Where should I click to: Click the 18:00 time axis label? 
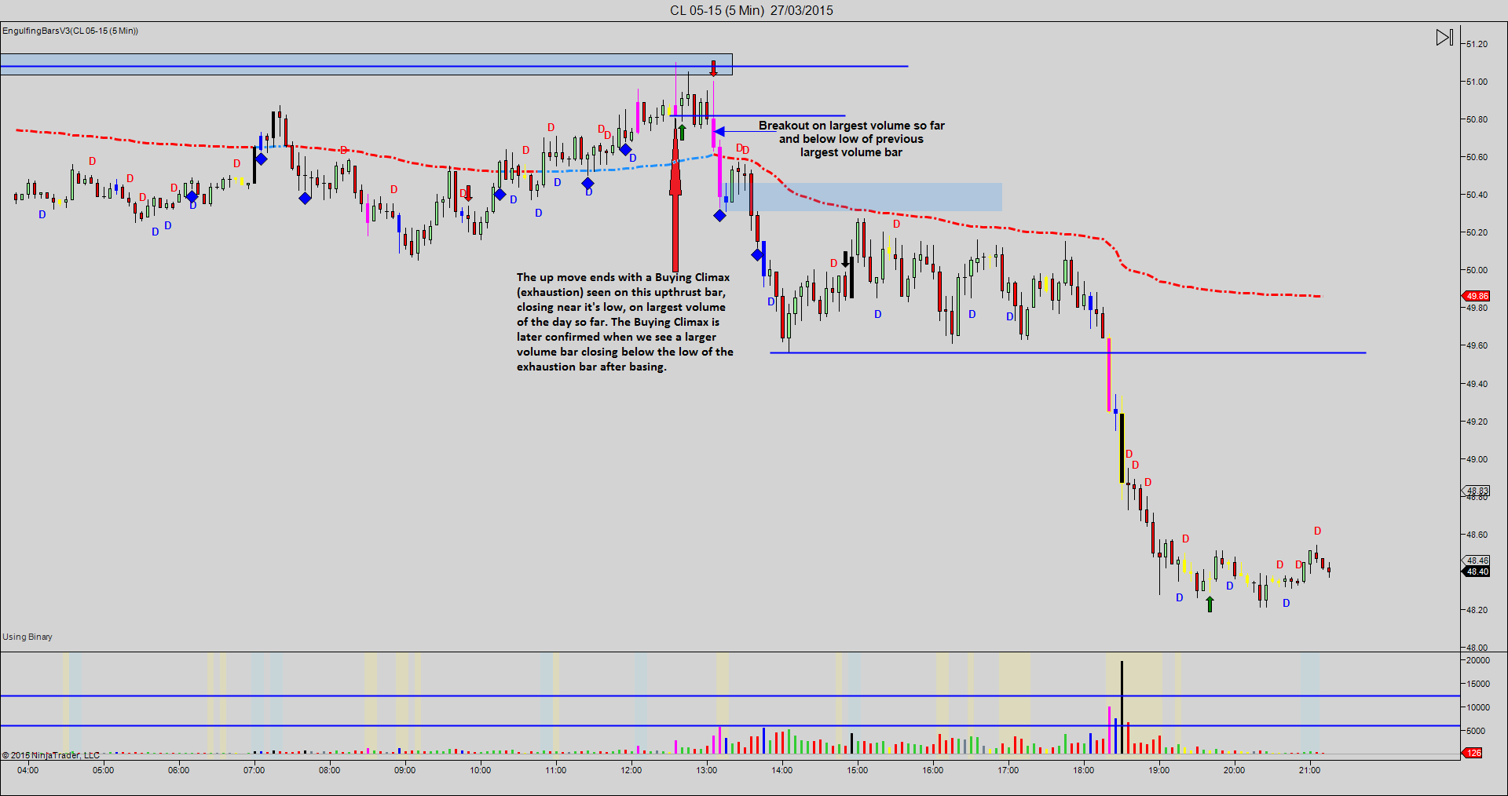1084,770
